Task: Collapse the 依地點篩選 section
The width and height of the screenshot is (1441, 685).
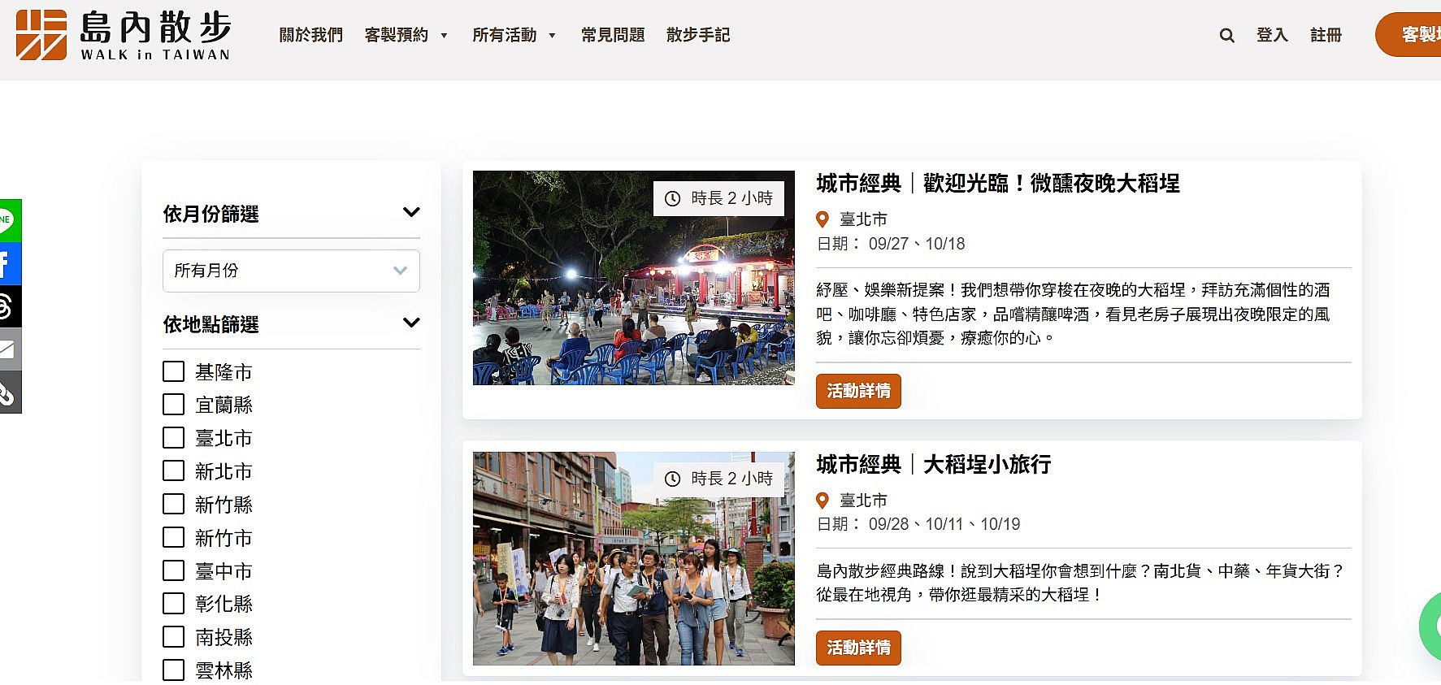Action: coord(411,323)
